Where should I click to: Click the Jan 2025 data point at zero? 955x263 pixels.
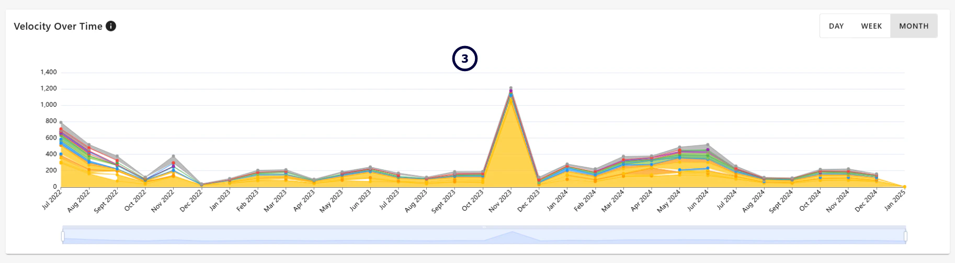pyautogui.click(x=904, y=187)
